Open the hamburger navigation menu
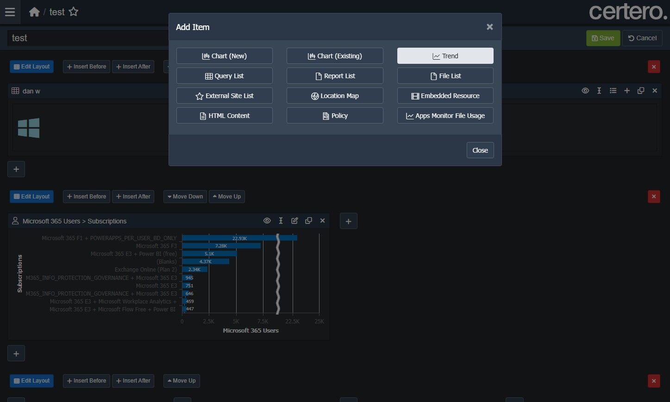The width and height of the screenshot is (670, 402). point(10,12)
